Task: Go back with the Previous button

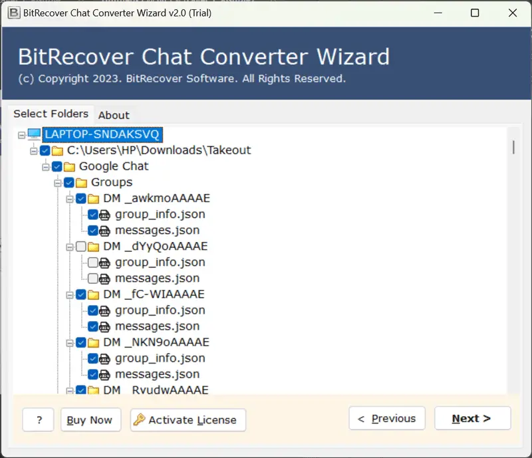Action: pos(387,418)
